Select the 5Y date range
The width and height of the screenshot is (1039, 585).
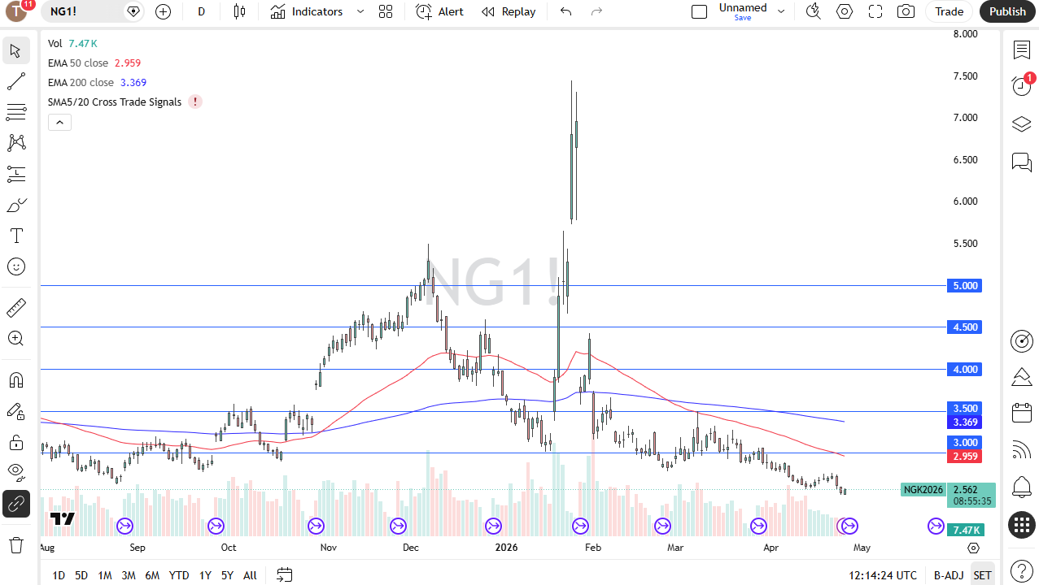point(227,575)
